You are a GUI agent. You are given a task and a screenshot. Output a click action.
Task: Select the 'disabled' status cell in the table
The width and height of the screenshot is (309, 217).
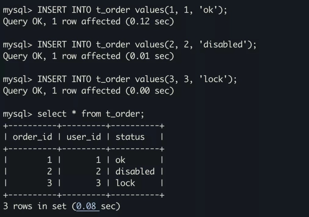135,171
